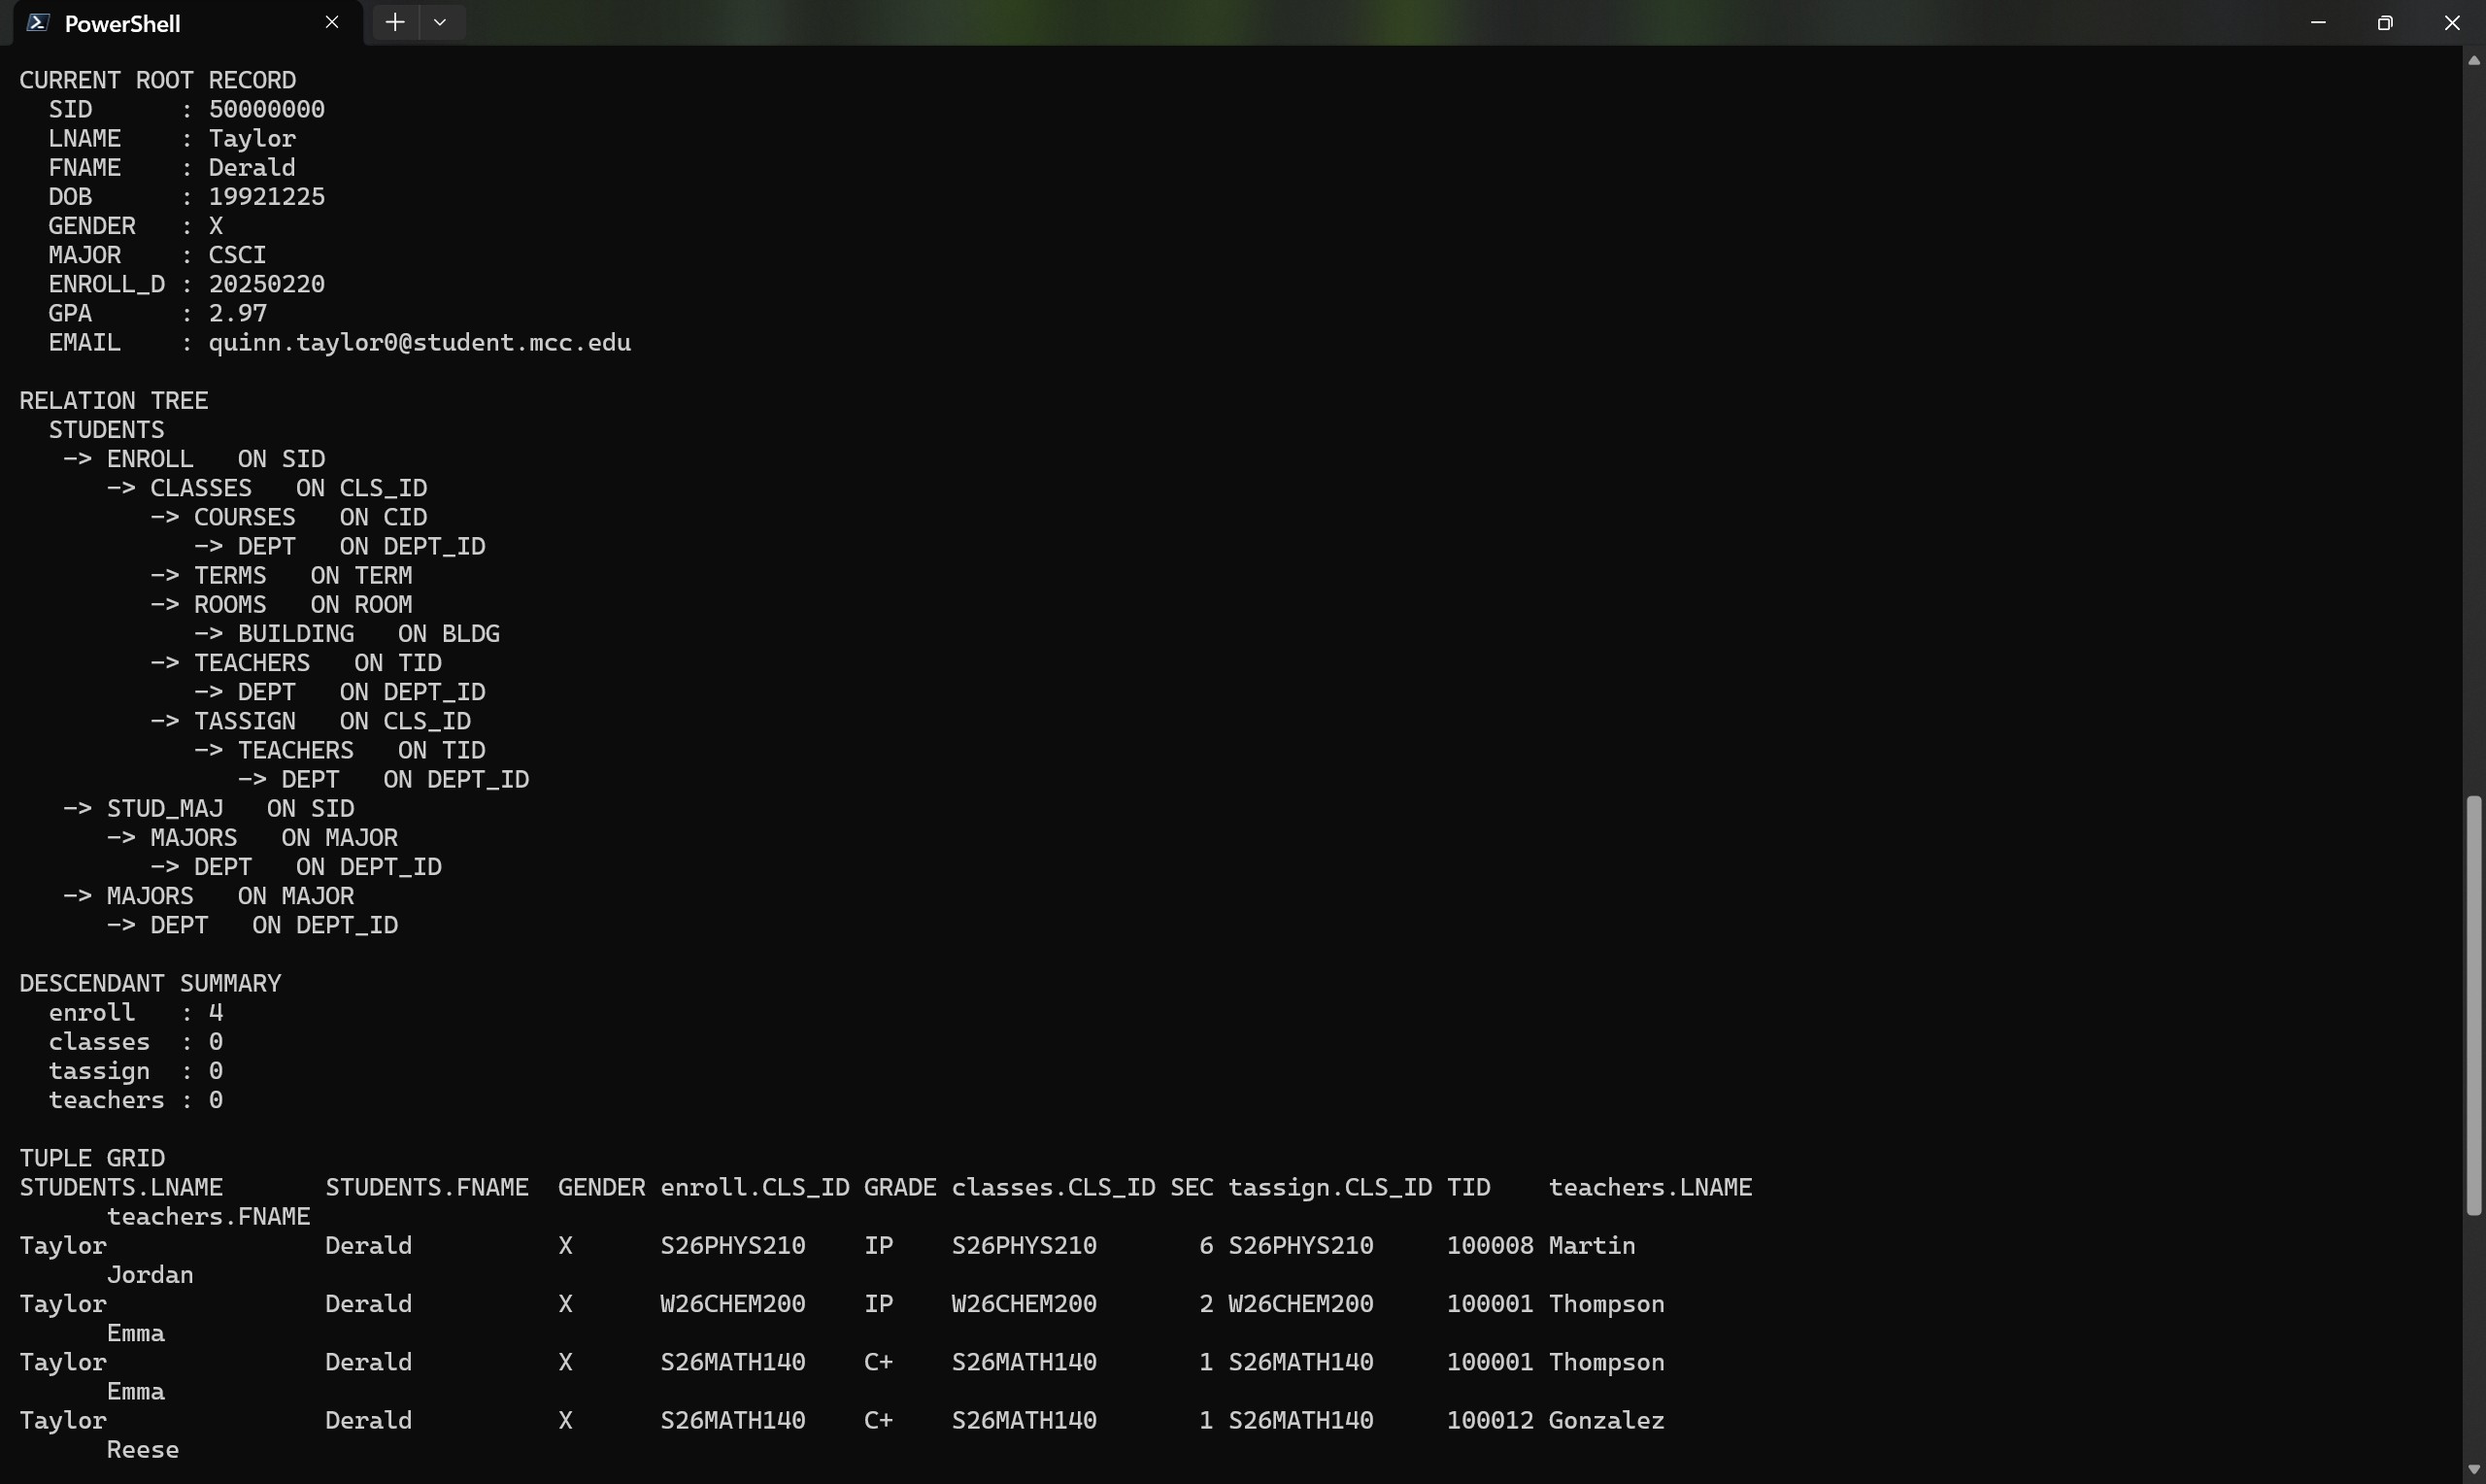
Task: Click the teachers.LNAME column header
Action: pyautogui.click(x=1650, y=1187)
